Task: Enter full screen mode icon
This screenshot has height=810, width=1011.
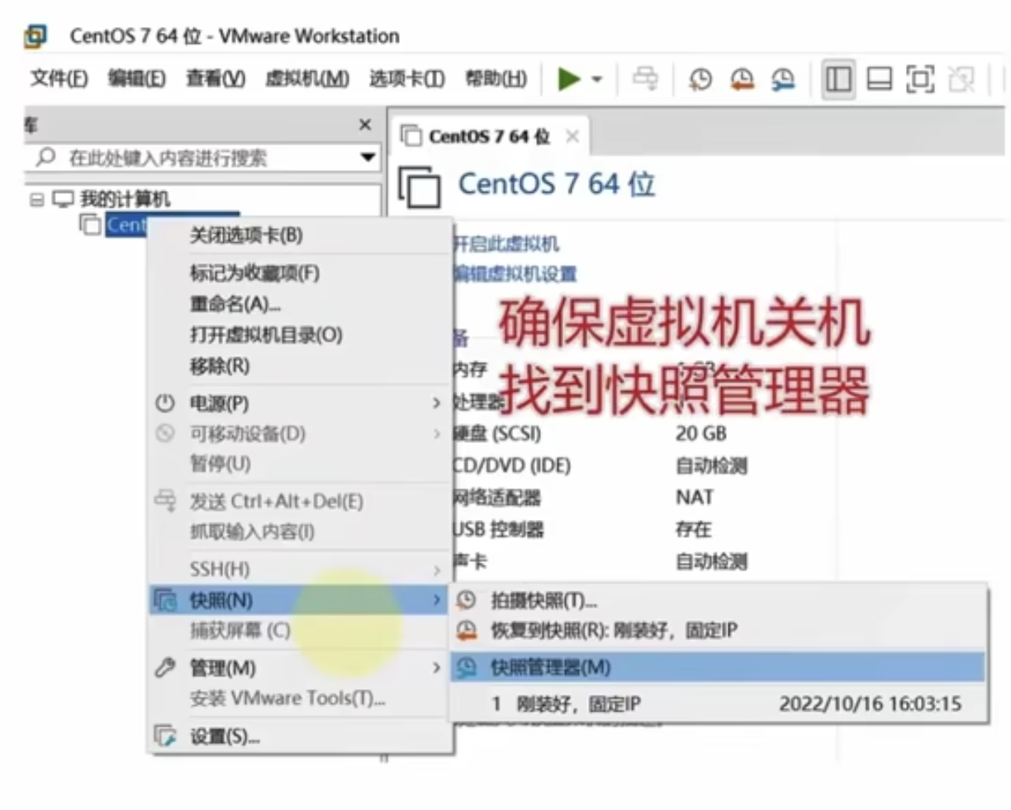Action: click(x=920, y=79)
